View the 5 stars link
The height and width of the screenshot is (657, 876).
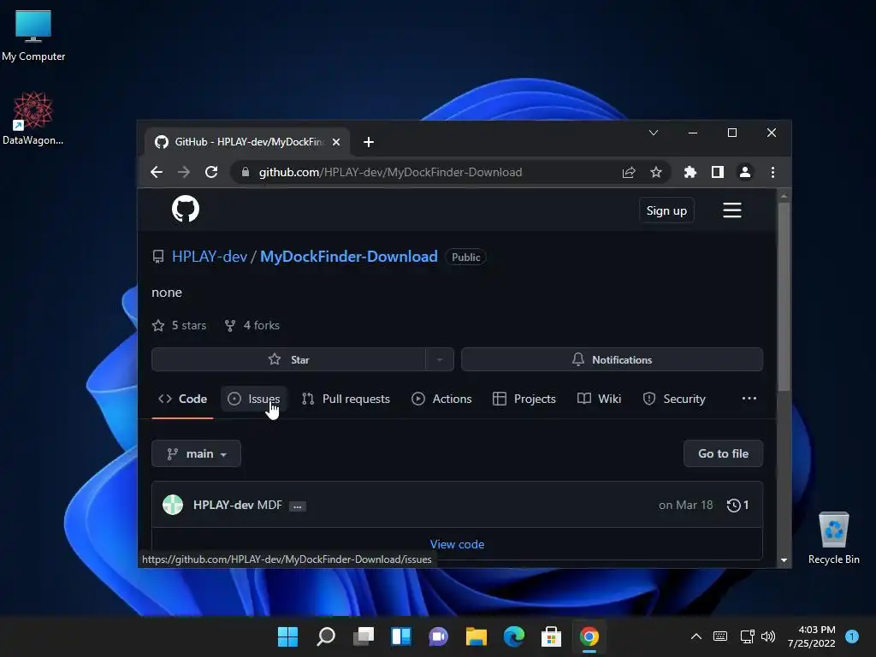(180, 325)
